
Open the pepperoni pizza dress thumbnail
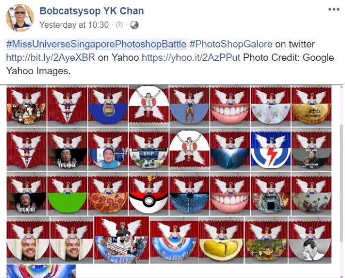[108, 194]
